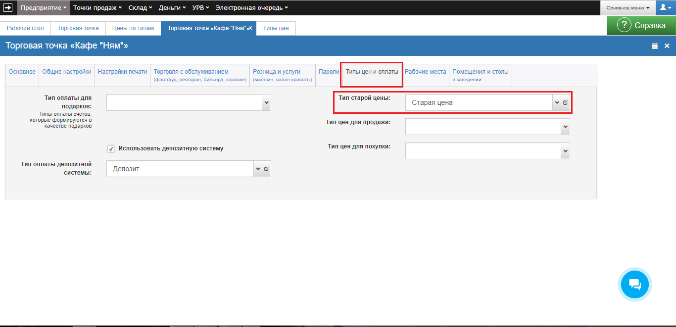Image resolution: width=676 pixels, height=327 pixels.
Task: Click the calendar icon in header
Action: click(x=655, y=46)
